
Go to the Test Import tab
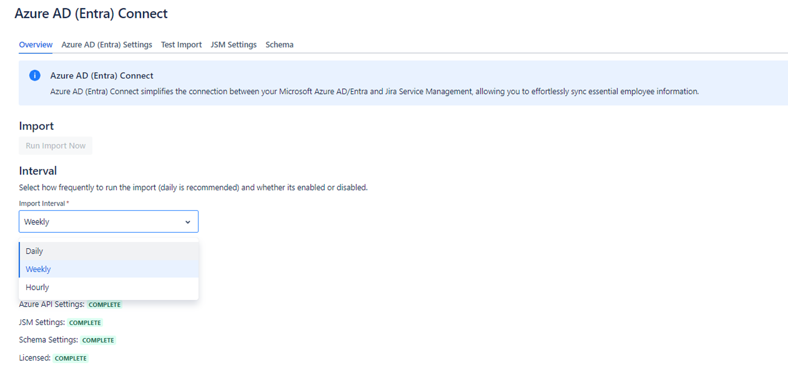point(181,44)
